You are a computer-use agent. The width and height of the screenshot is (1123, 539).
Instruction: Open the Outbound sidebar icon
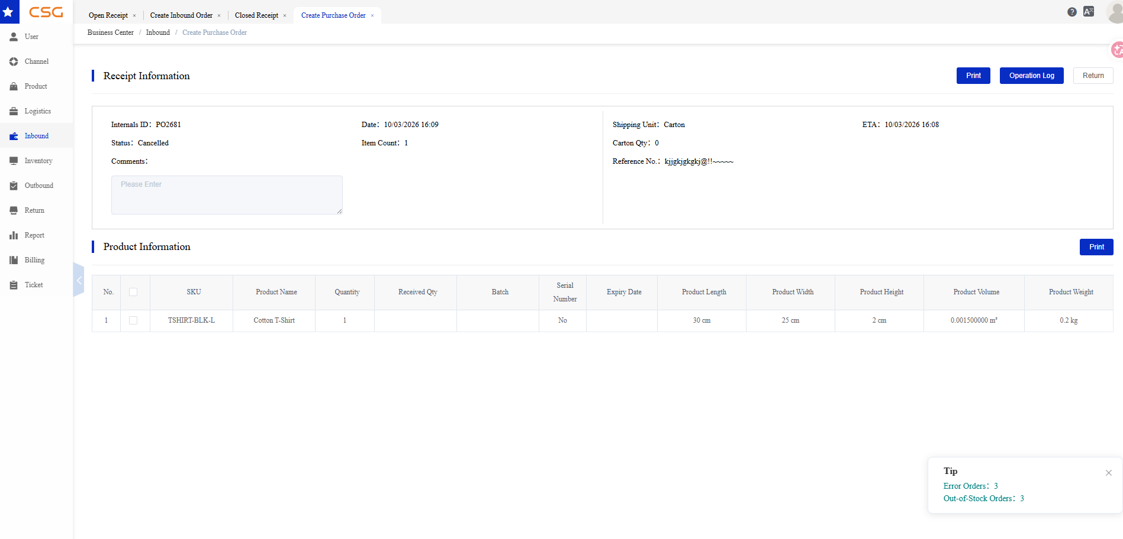[x=14, y=186]
